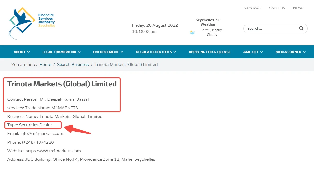
Task: Click the magnifier search icon
Action: point(301,28)
